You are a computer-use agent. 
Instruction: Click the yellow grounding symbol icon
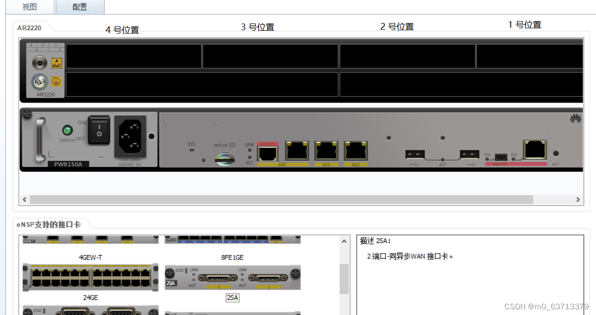tap(56, 82)
